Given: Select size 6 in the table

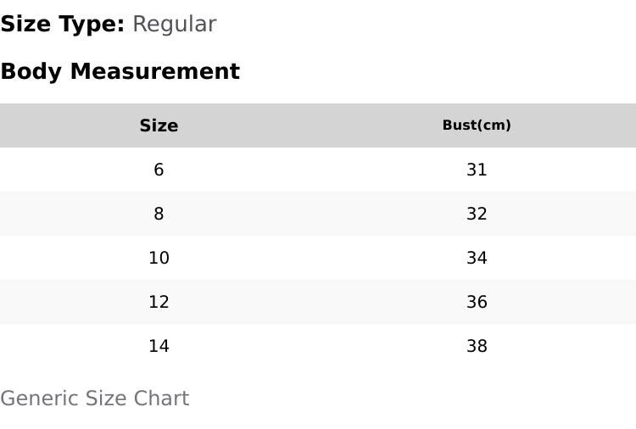Looking at the screenshot, I should point(159,170).
